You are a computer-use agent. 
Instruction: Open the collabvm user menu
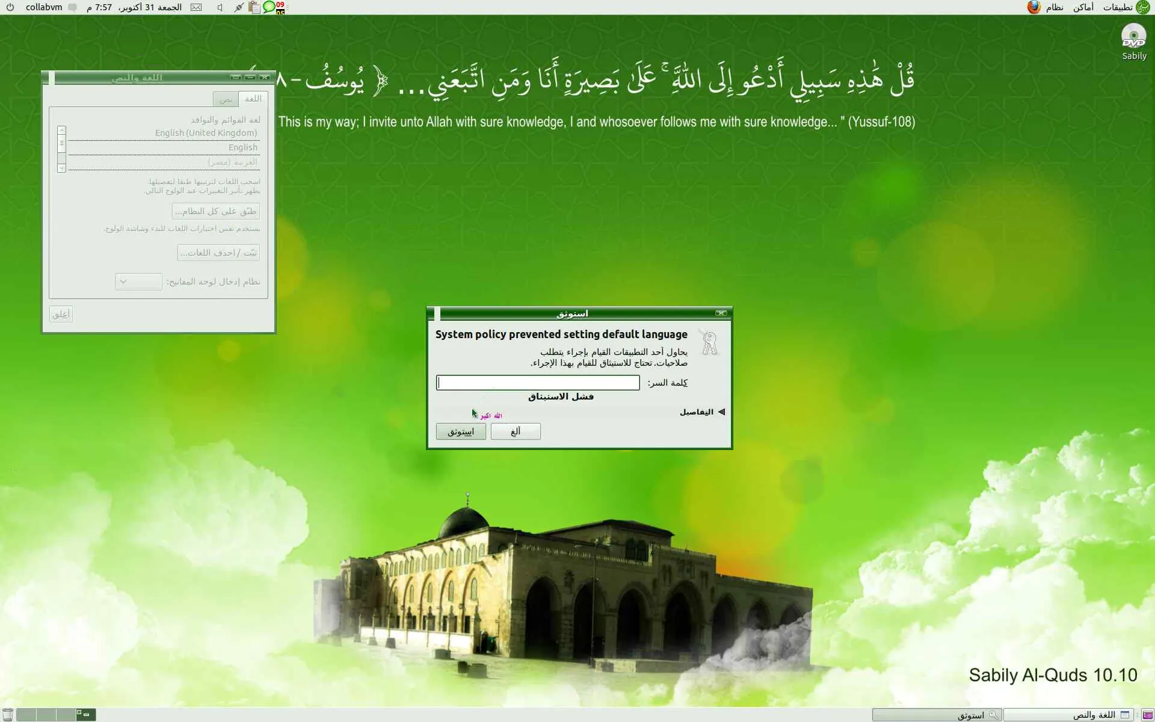pos(44,7)
